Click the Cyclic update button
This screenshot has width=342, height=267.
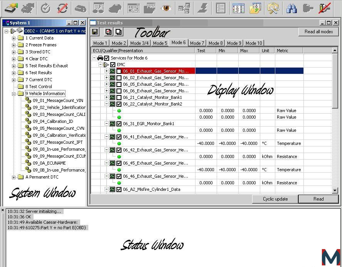275,199
